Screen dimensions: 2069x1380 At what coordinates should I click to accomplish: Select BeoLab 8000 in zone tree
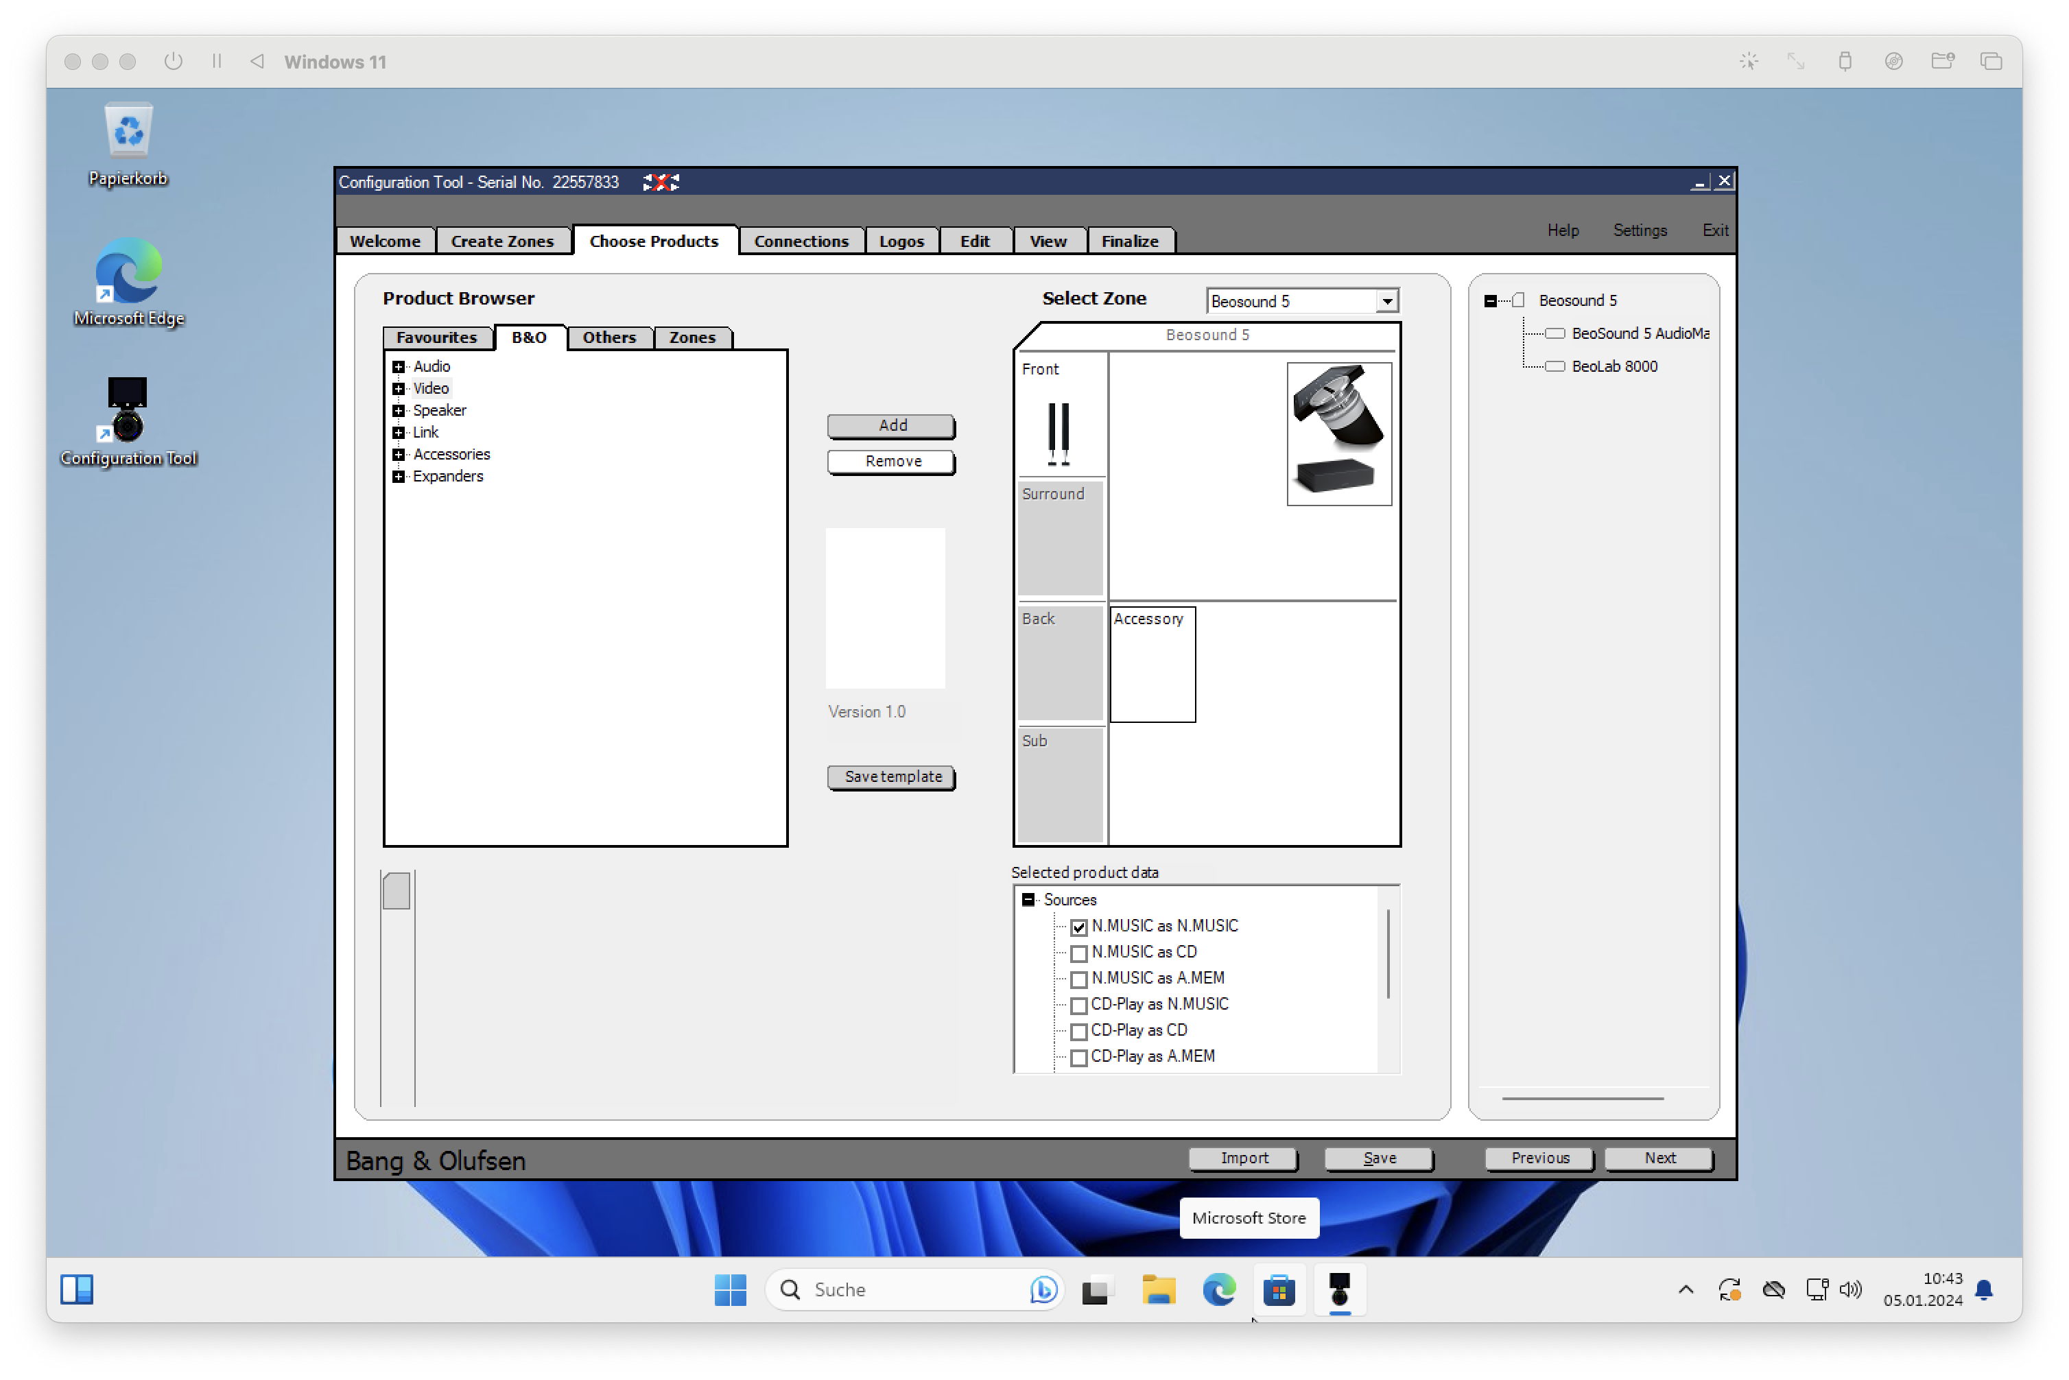coord(1614,367)
